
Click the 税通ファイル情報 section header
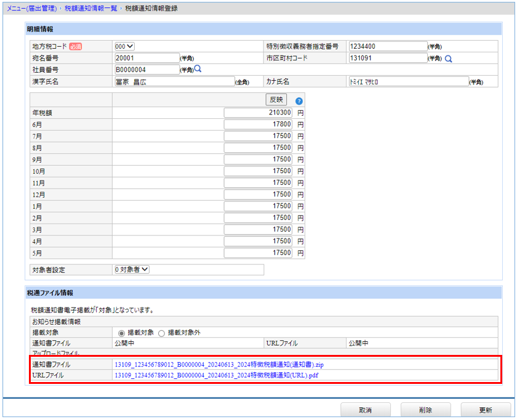[x=264, y=293]
